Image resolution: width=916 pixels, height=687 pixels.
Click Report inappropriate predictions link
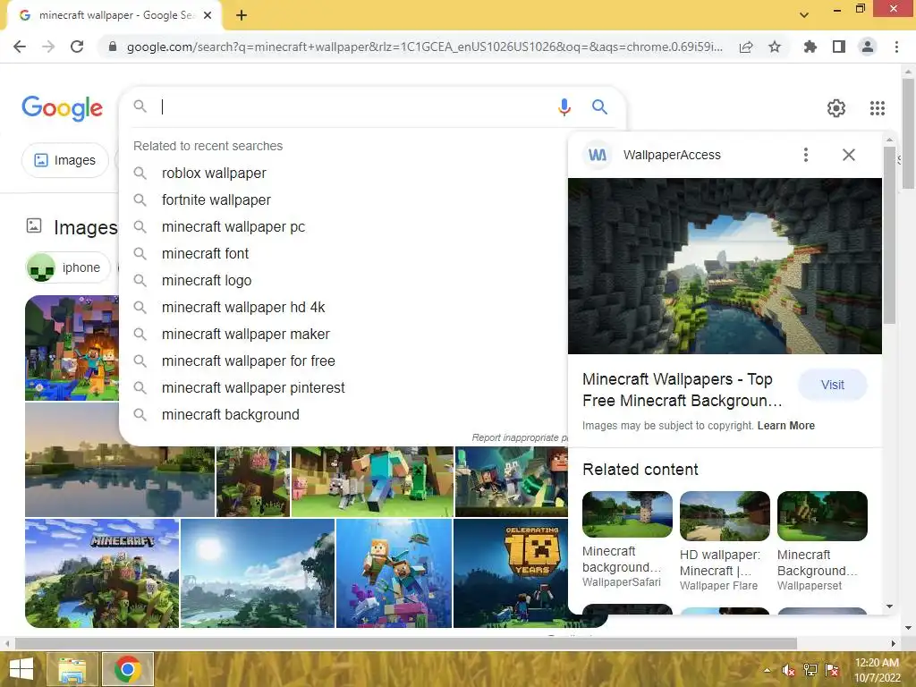click(520, 437)
